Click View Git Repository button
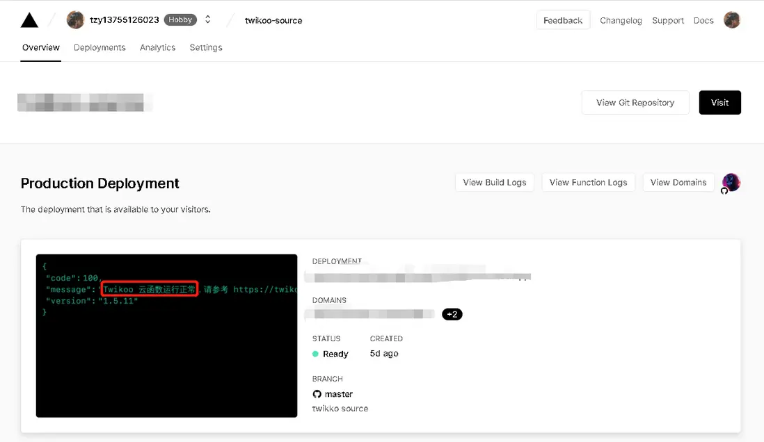Screen dimensions: 764x442 [x=635, y=102]
